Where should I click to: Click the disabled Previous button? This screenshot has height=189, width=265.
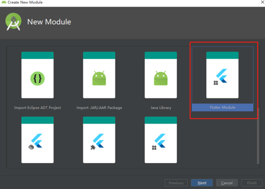pyautogui.click(x=176, y=183)
